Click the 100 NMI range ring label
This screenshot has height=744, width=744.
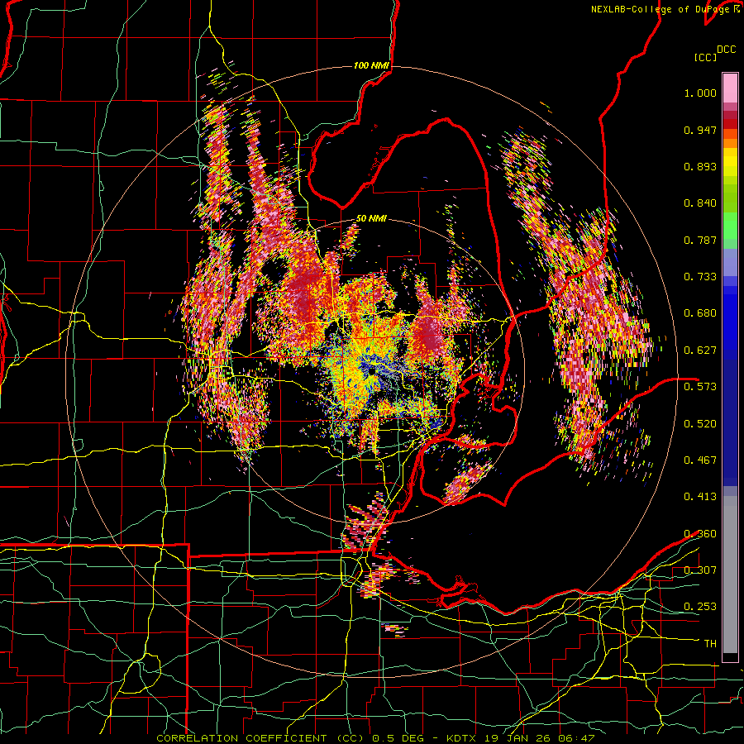tap(371, 65)
